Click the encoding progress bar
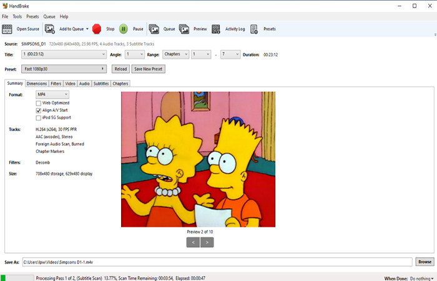 [17, 278]
